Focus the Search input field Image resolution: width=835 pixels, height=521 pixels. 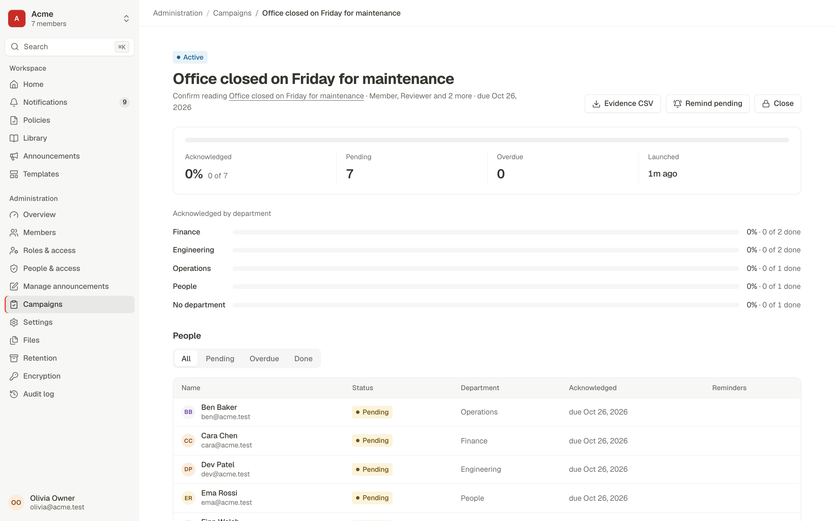(x=70, y=47)
